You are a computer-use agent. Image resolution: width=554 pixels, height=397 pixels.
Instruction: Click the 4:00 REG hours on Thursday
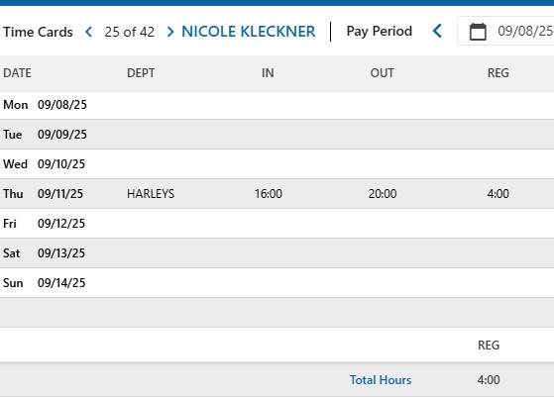point(498,193)
